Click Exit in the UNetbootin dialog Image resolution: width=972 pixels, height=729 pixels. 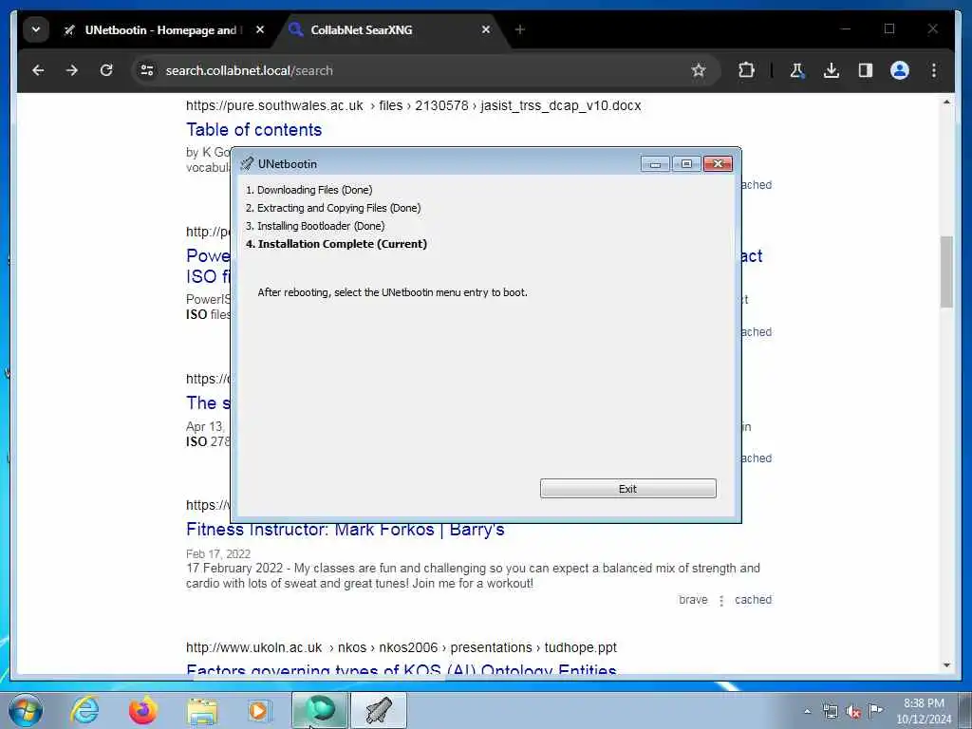(x=627, y=489)
